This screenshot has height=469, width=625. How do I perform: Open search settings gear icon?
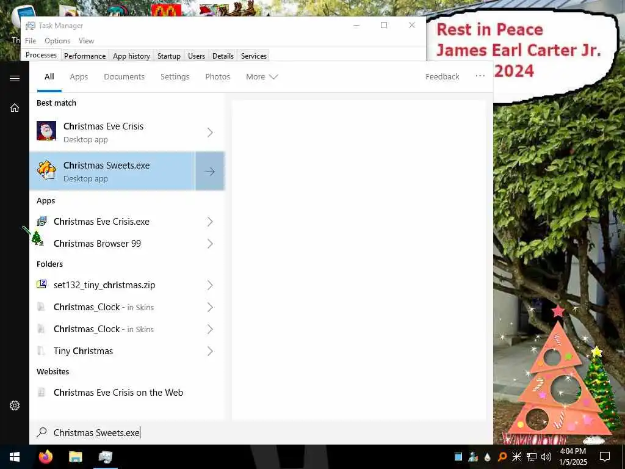coord(15,405)
